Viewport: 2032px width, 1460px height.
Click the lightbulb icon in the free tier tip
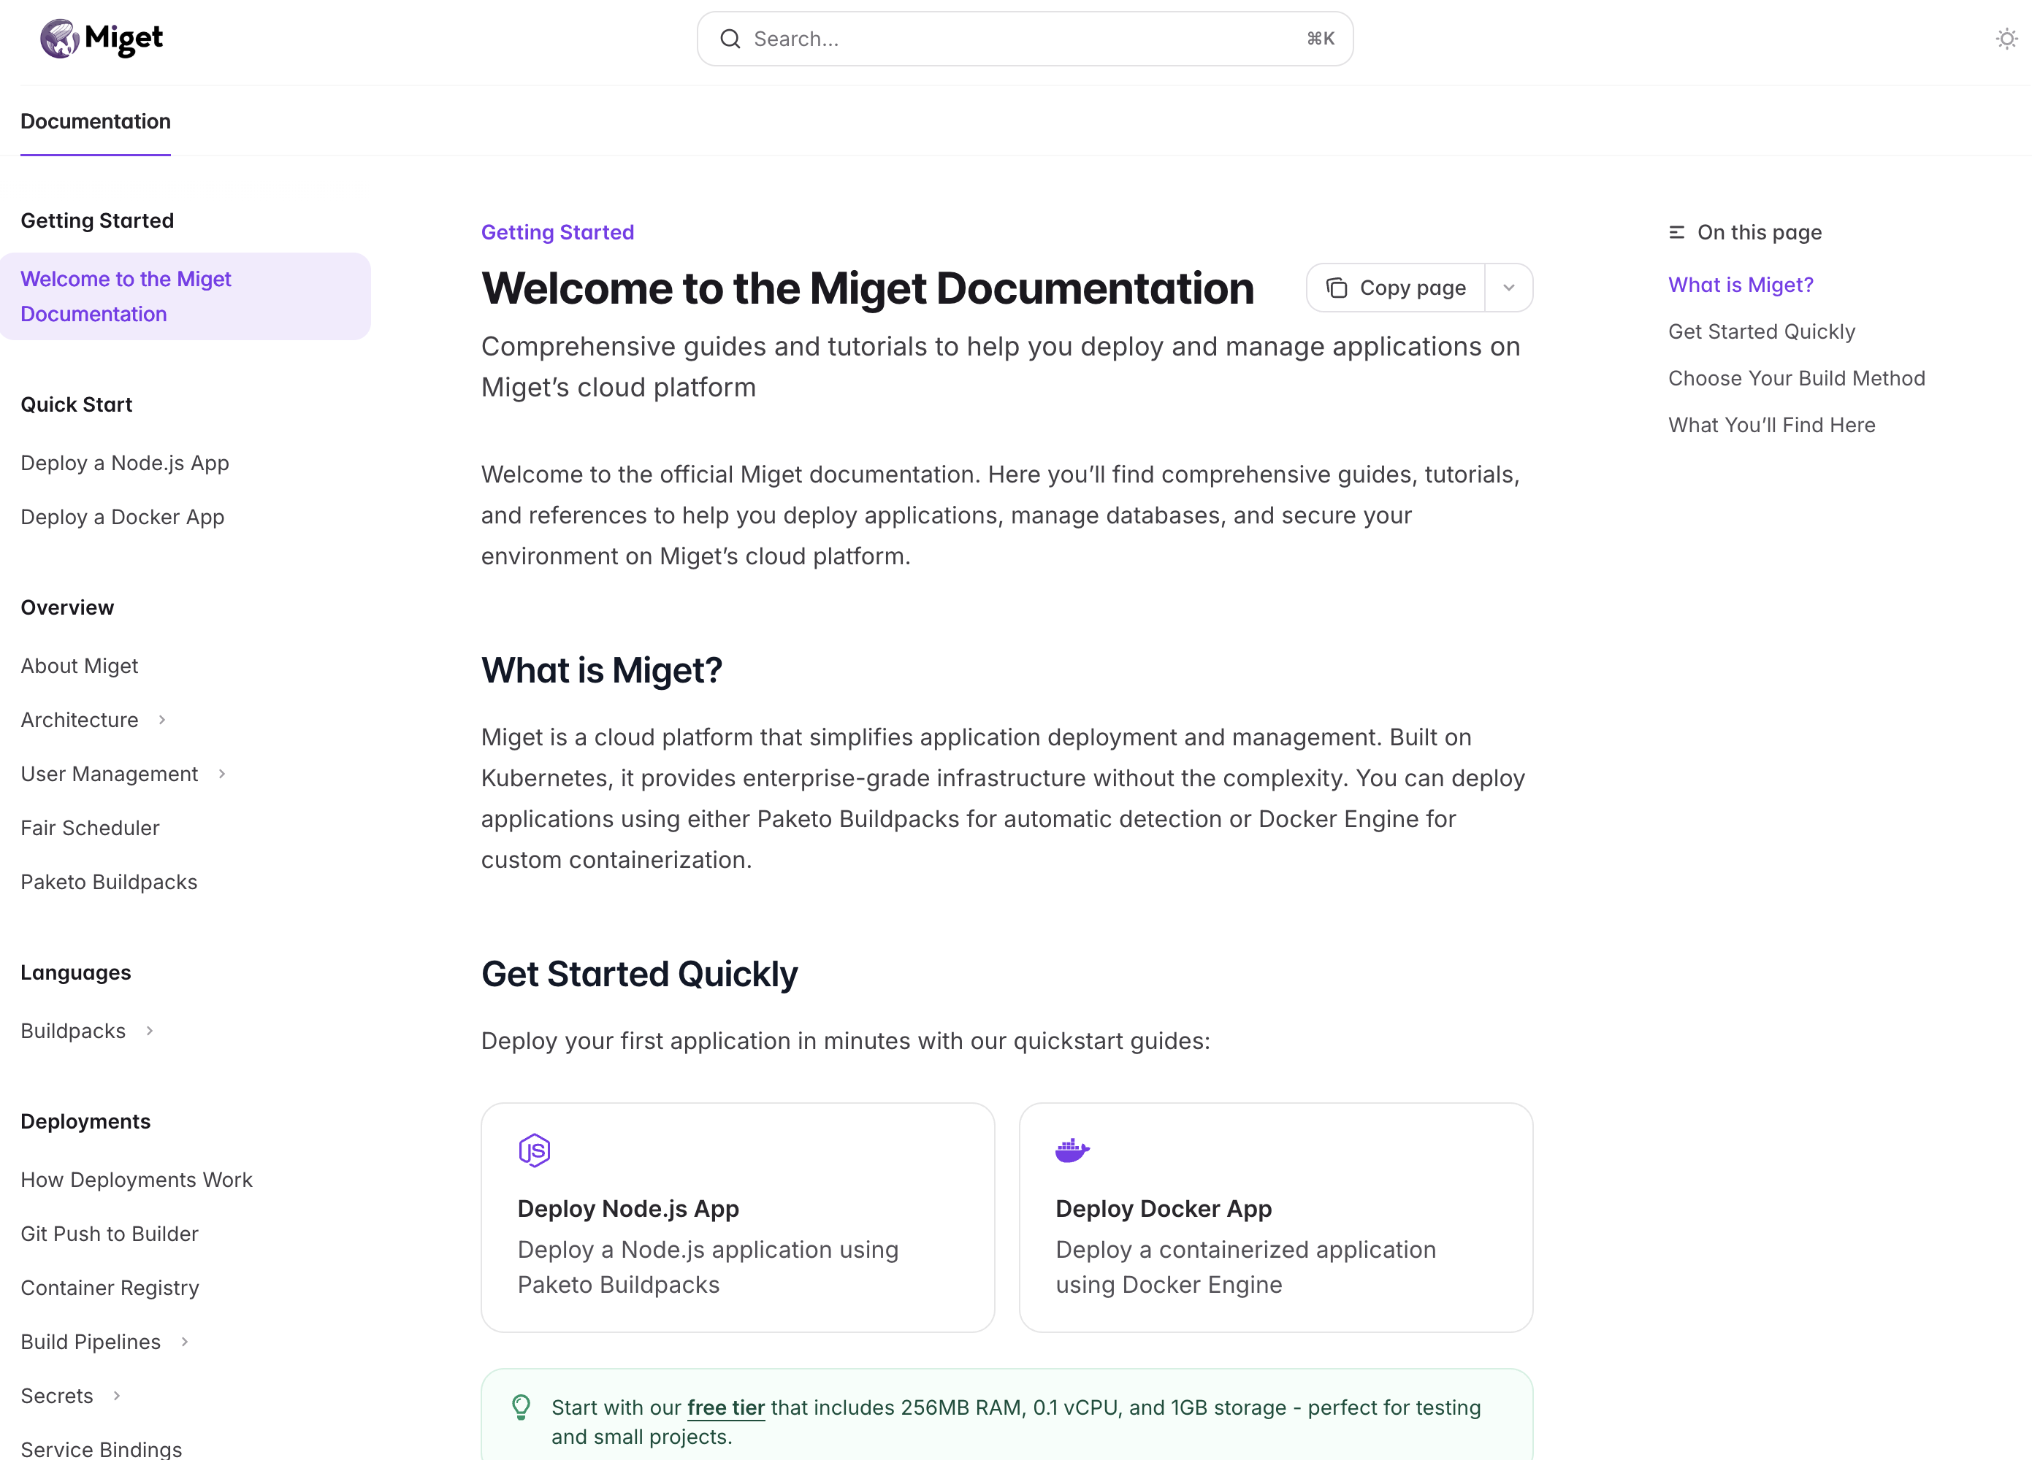522,1407
